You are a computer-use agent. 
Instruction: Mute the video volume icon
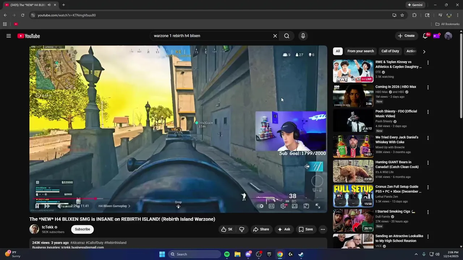coord(59,206)
